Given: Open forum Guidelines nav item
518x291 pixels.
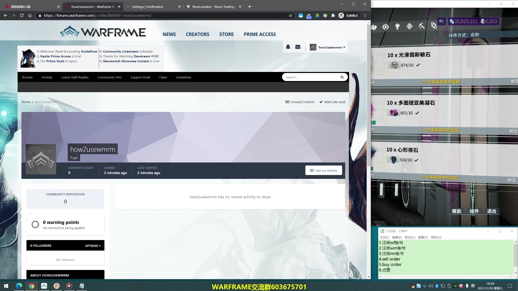Looking at the screenshot, I should click(x=184, y=77).
